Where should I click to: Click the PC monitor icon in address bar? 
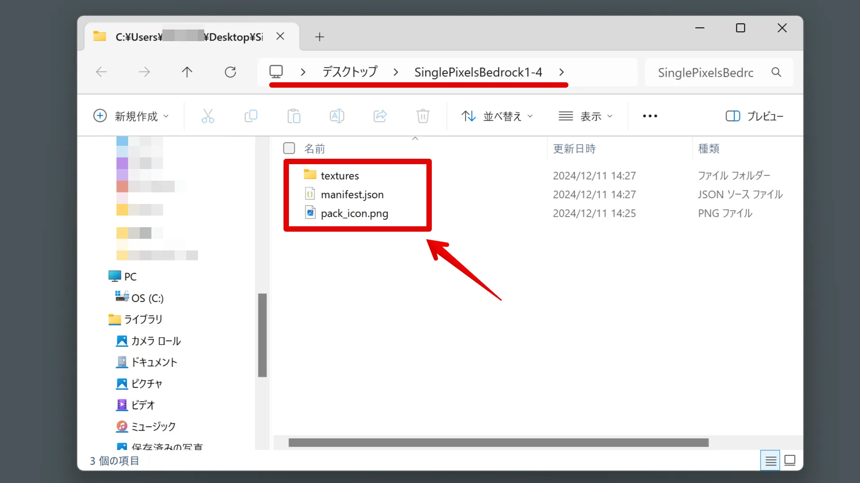(276, 72)
